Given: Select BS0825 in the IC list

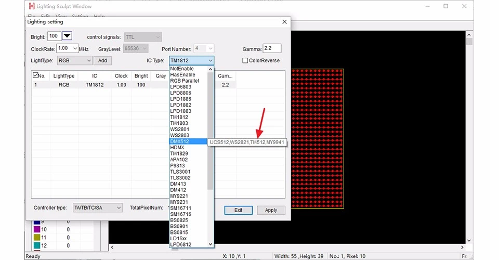Looking at the screenshot, I should 188,220.
